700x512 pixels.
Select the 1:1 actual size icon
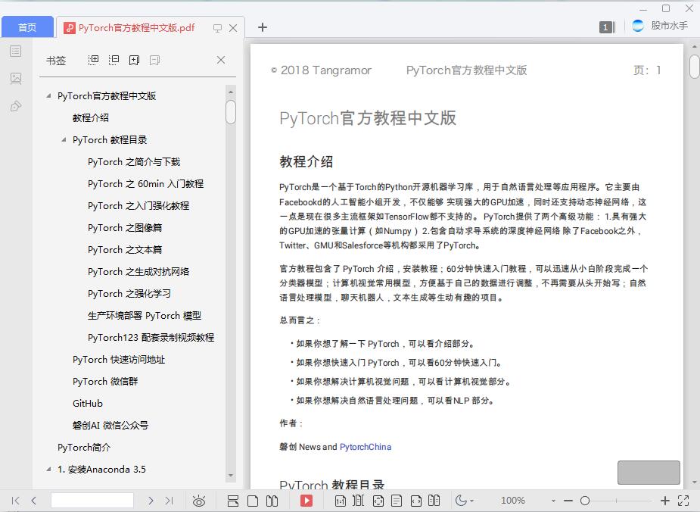point(341,500)
